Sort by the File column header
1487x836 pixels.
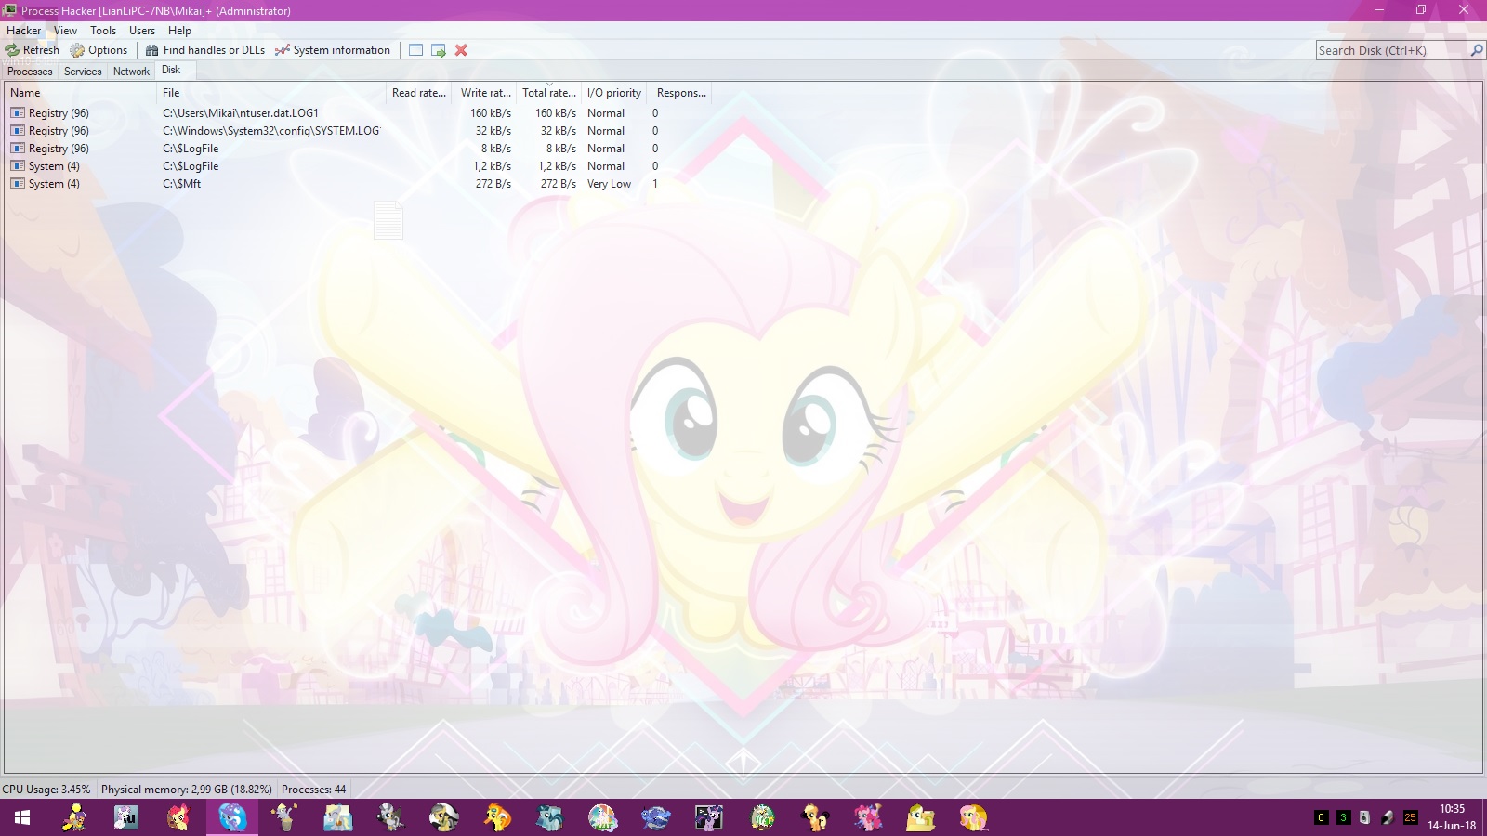[271, 93]
